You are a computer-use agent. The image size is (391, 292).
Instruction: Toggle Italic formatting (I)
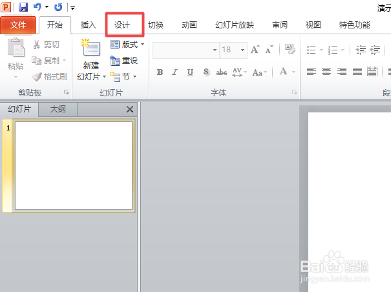tap(174, 72)
